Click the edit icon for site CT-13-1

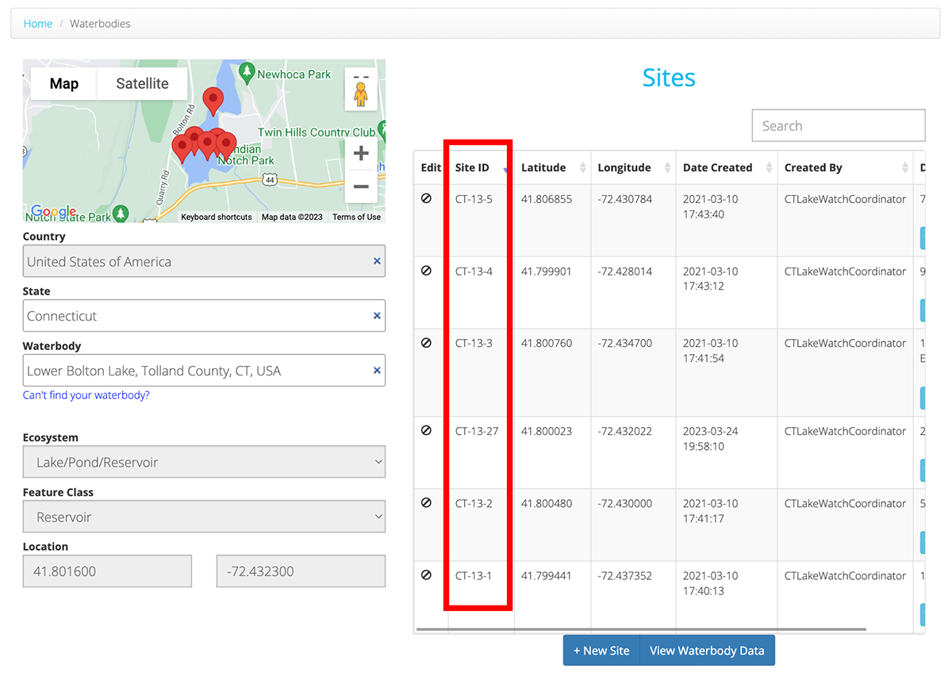427,575
